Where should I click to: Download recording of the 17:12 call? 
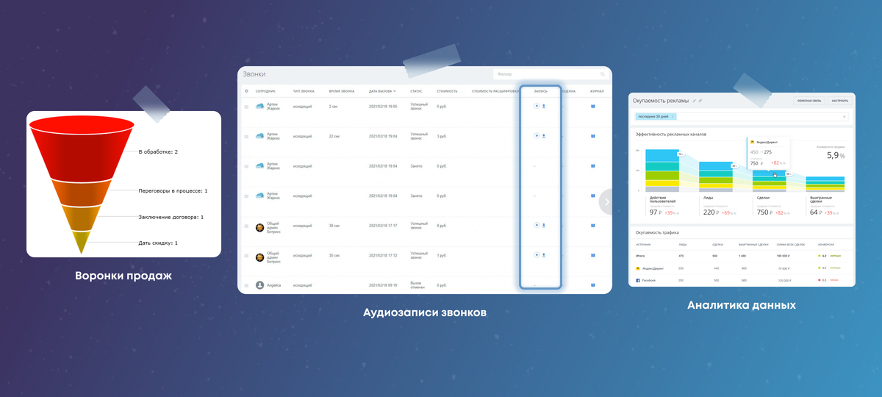click(x=544, y=255)
